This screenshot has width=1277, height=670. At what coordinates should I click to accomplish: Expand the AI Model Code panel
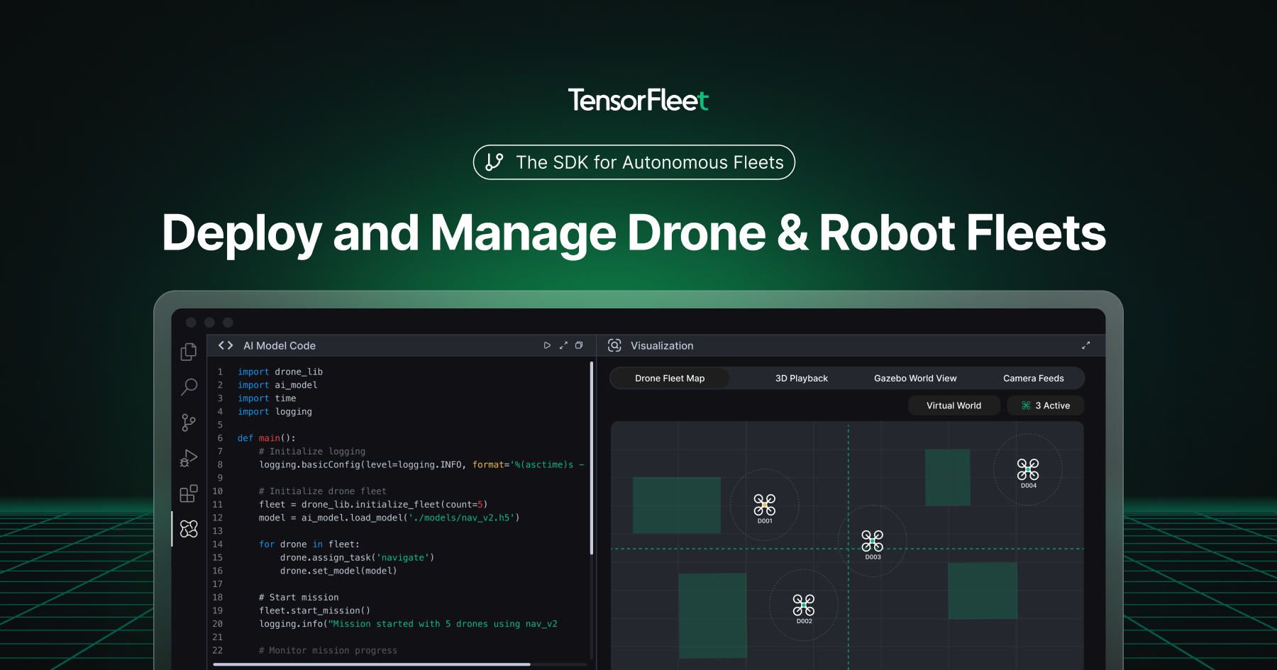(x=563, y=345)
